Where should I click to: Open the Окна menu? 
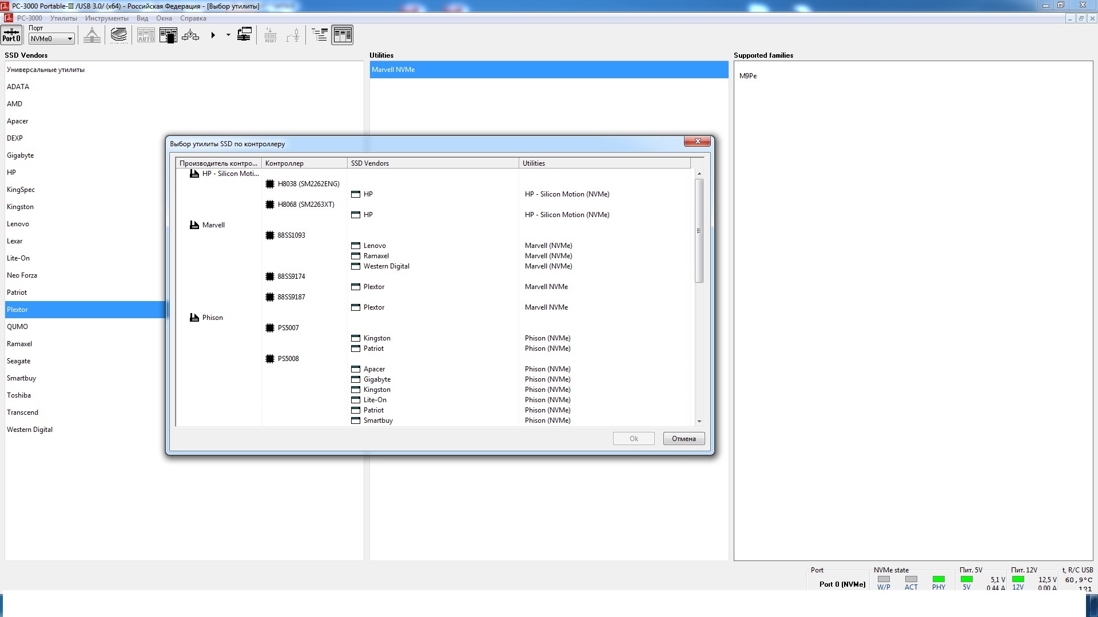(164, 18)
